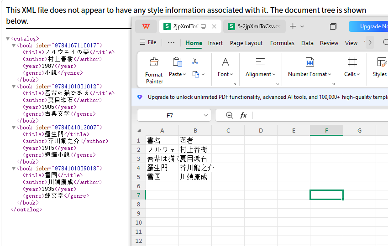
Task: Expand the Name Box dropdown arrow
Action: point(205,115)
